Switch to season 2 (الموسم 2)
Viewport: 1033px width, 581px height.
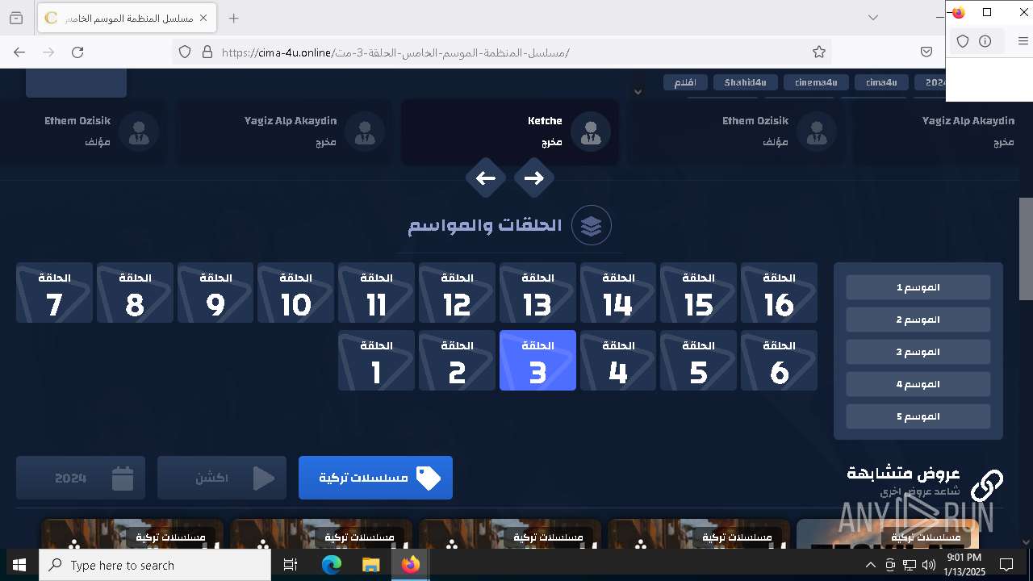[918, 320]
